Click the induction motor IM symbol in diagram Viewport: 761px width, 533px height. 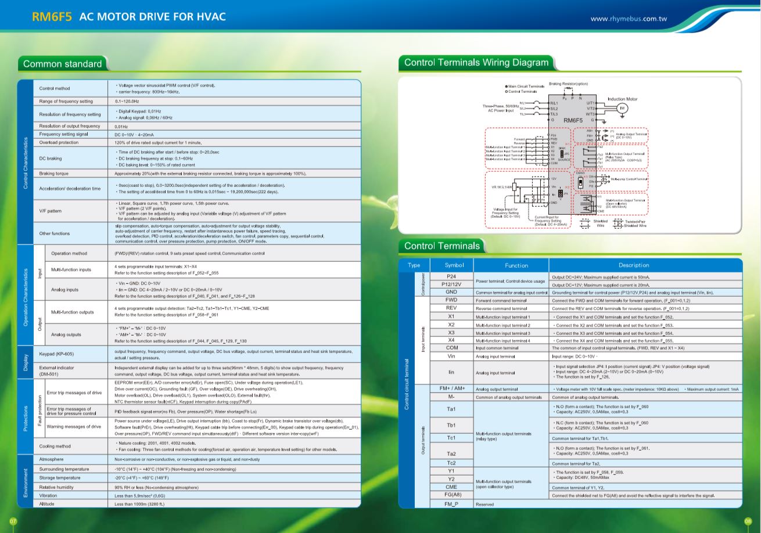[x=622, y=108]
